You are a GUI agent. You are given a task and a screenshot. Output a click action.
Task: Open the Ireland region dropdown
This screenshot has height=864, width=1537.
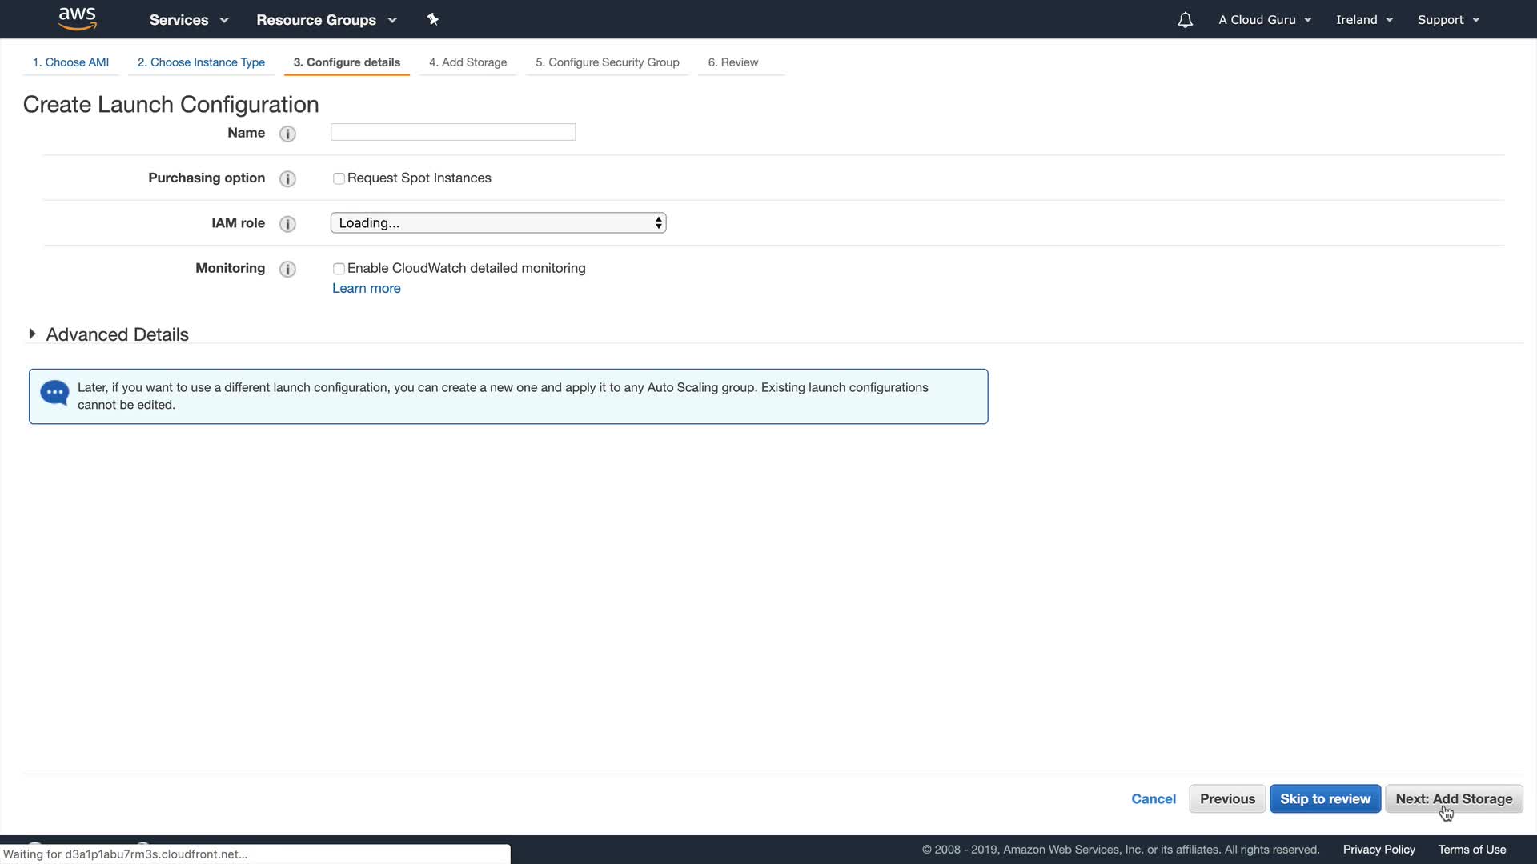click(1363, 20)
